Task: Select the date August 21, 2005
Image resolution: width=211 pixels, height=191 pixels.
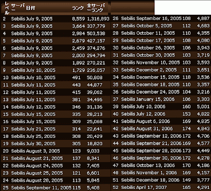Action: 44,158
